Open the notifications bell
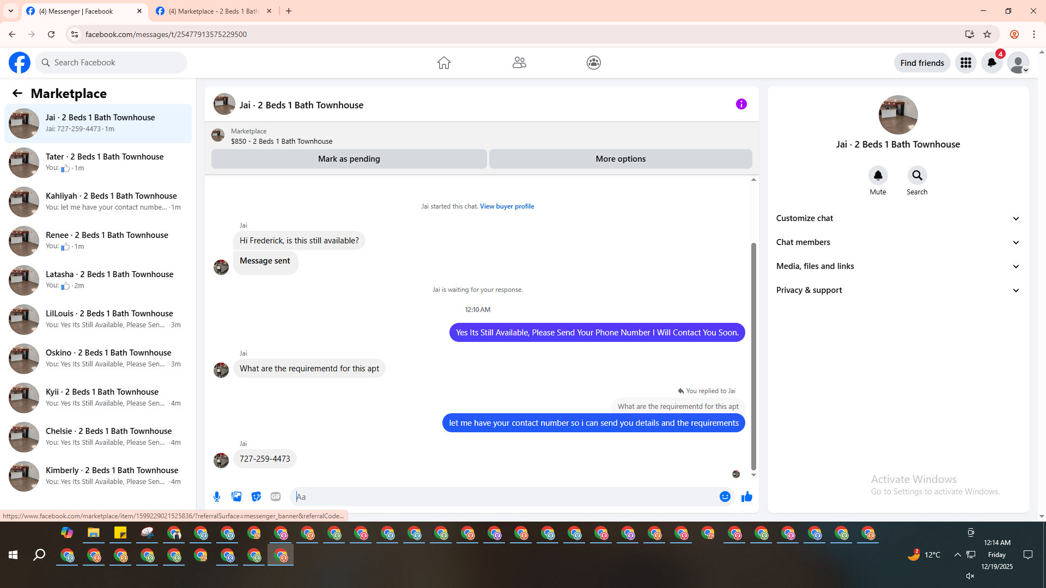The width and height of the screenshot is (1046, 588). click(992, 63)
